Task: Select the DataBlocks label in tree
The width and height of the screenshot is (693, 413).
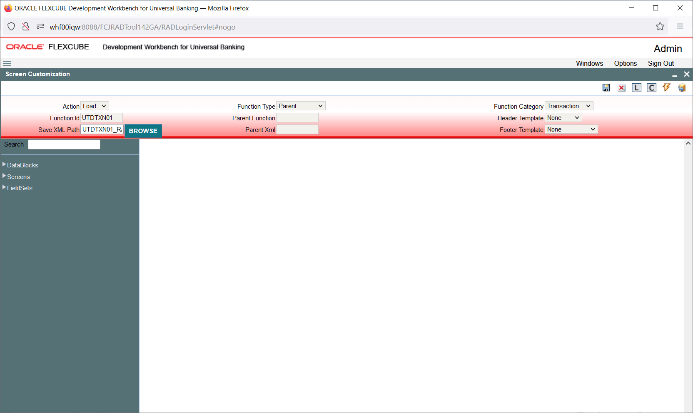Action: point(22,165)
